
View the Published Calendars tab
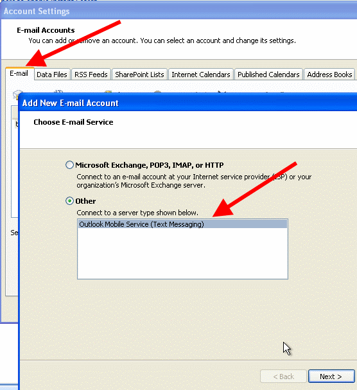click(268, 75)
